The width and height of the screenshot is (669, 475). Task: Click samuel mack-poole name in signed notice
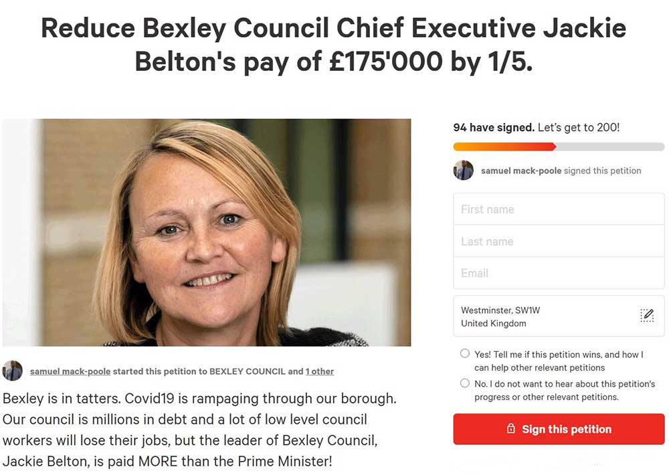521,171
